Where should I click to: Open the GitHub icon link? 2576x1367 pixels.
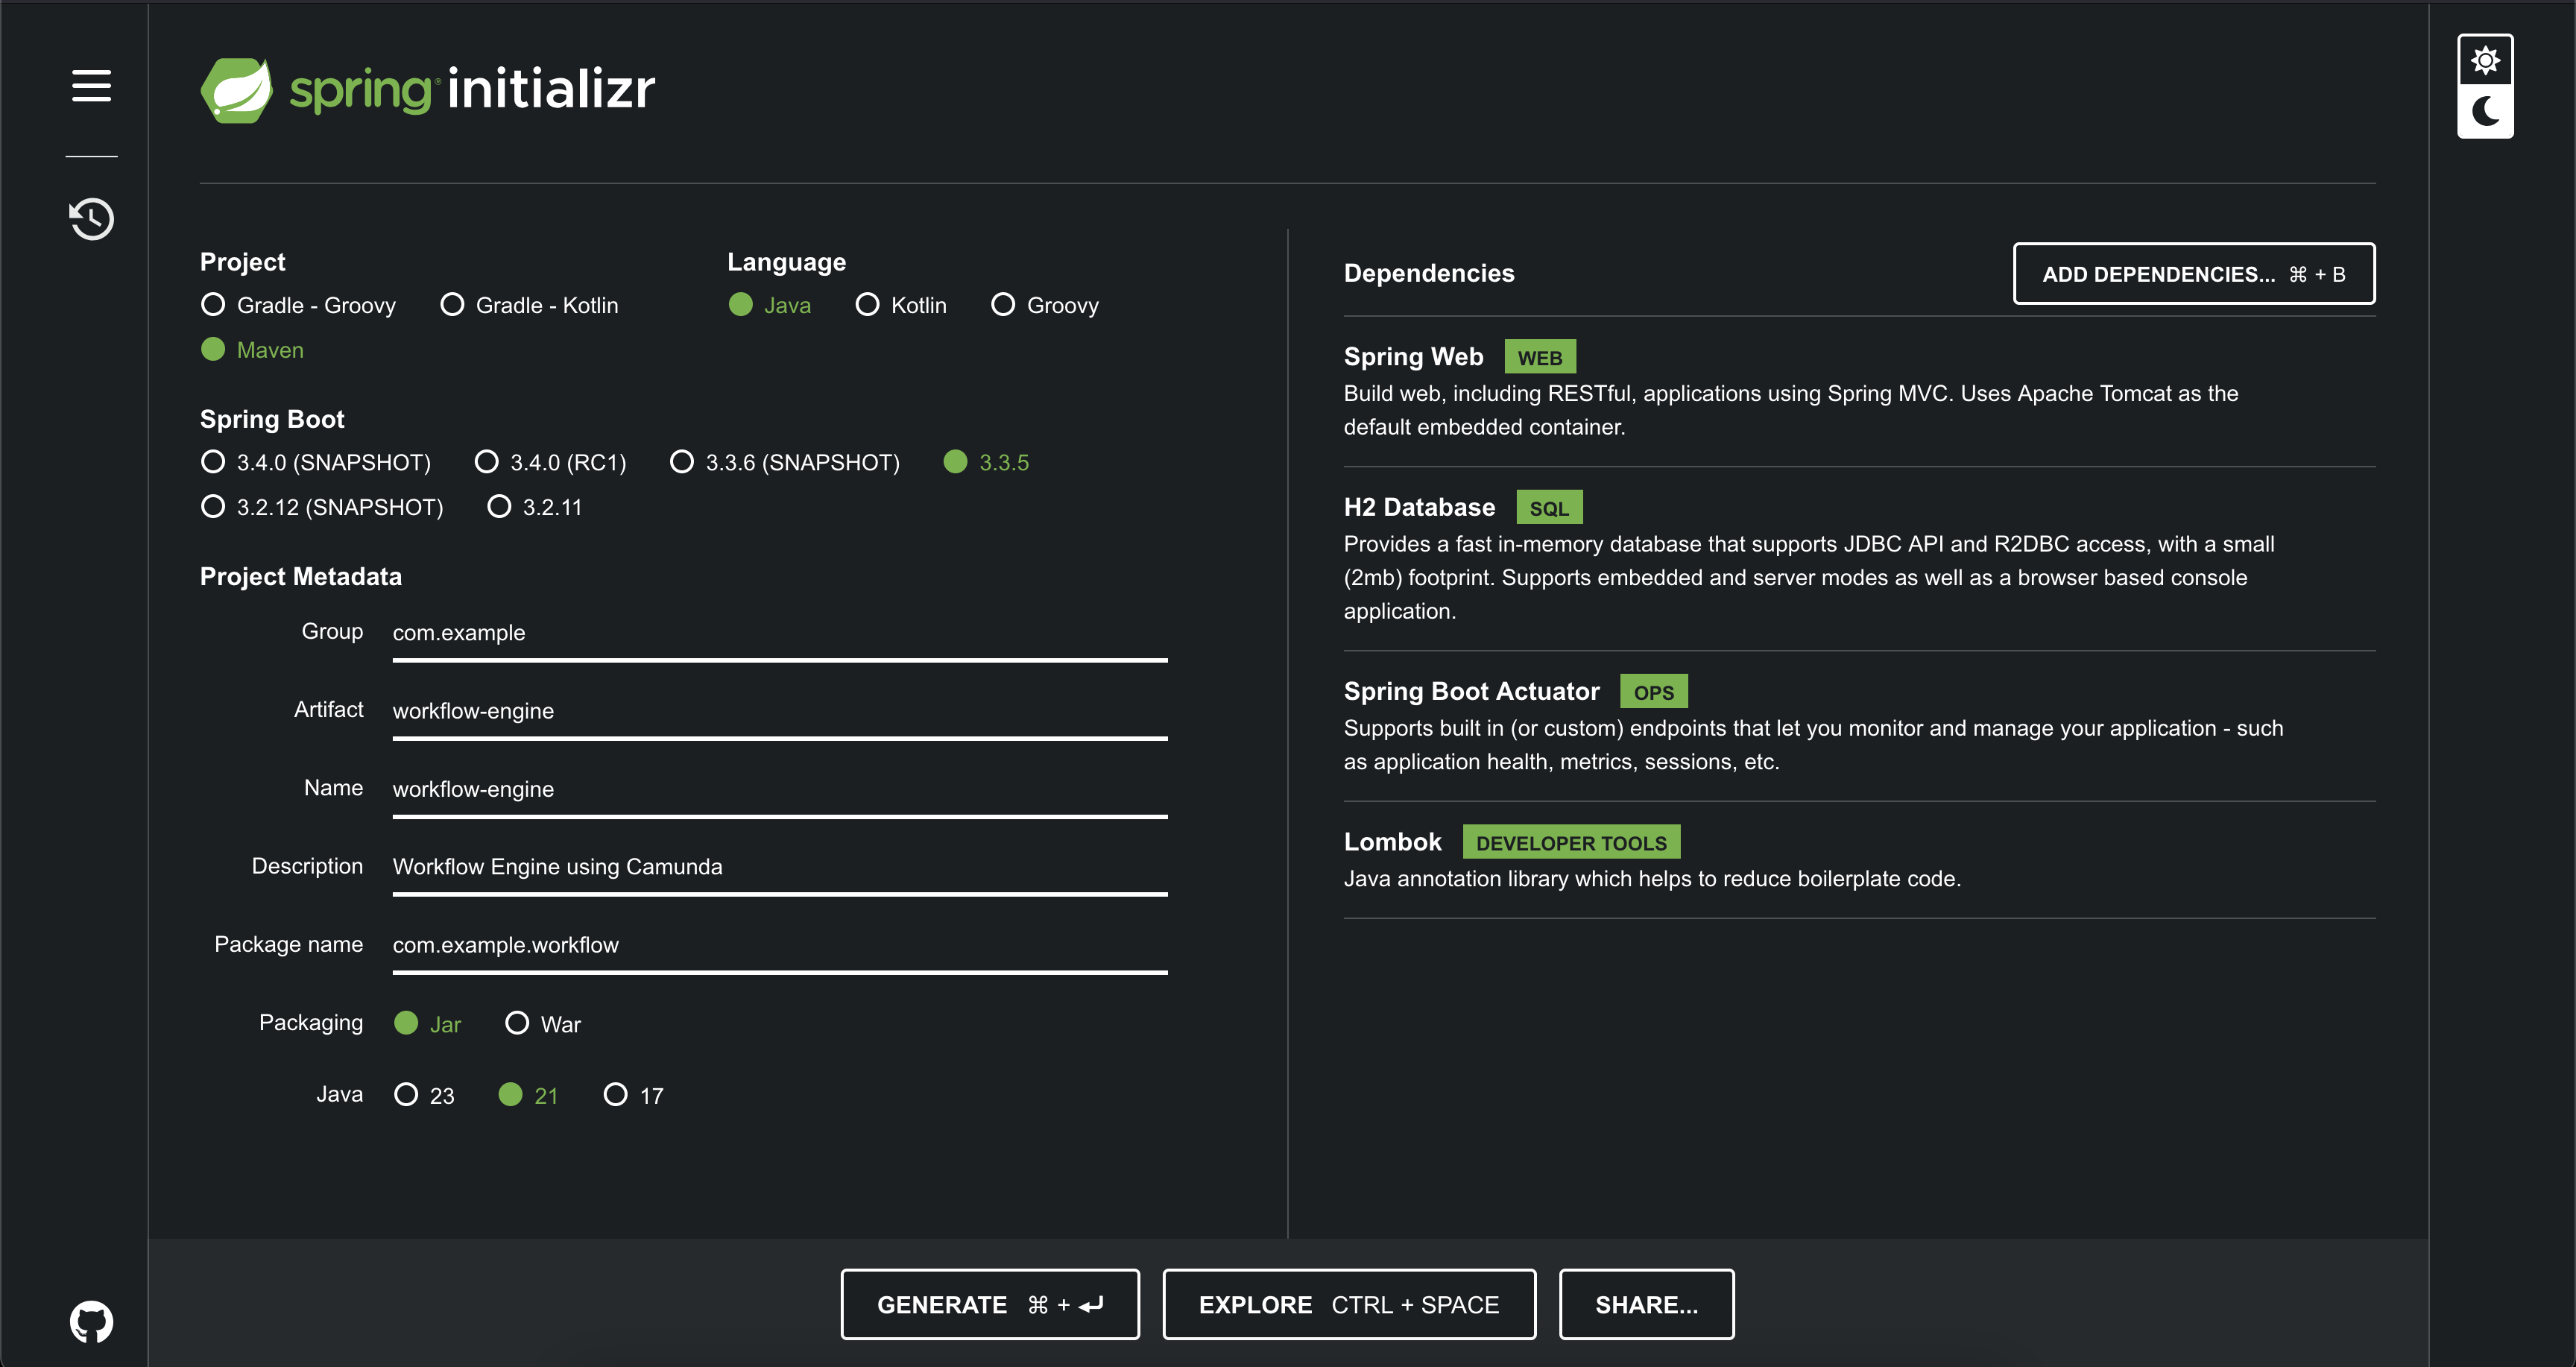click(91, 1322)
